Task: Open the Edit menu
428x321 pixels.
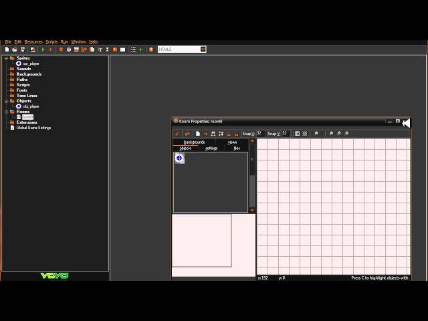Action: (x=18, y=41)
